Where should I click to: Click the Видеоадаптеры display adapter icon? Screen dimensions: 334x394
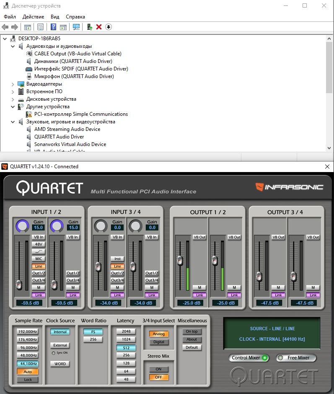[21, 84]
